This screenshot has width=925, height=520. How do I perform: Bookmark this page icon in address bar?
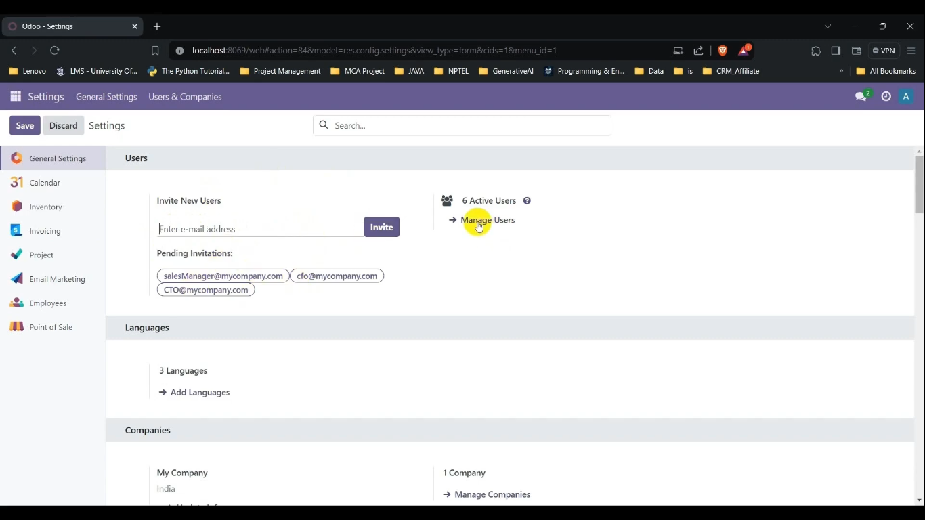[x=155, y=51]
